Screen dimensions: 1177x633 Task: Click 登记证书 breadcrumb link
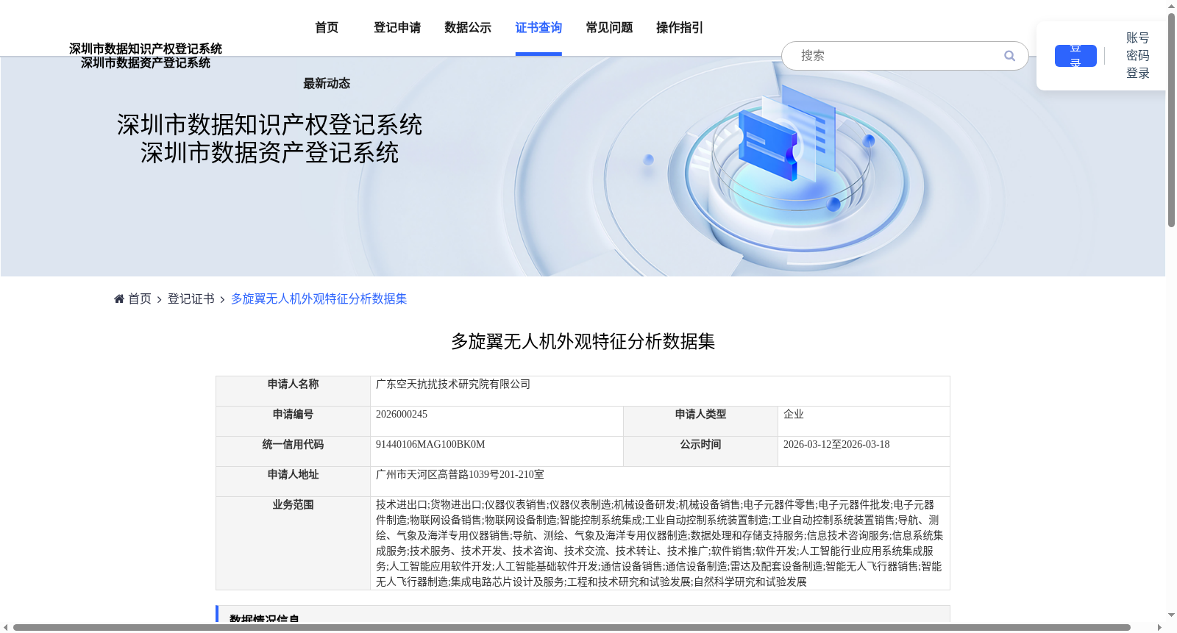(x=191, y=298)
